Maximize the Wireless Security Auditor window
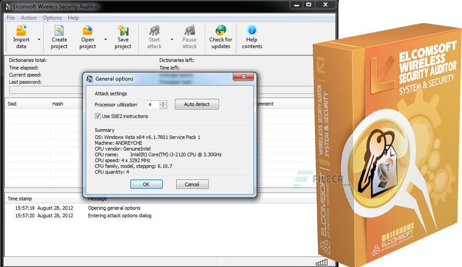The width and height of the screenshot is (462, 267). tap(308, 5)
